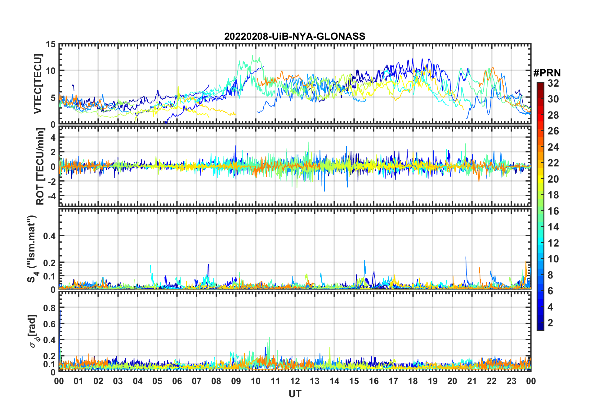The height and width of the screenshot is (413, 590).
Task: Click colorbar tick label 16
Action: 553,211
